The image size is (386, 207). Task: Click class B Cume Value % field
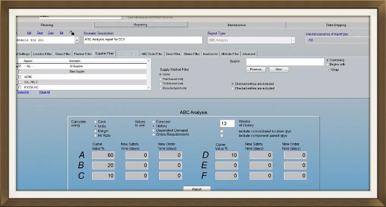[104, 166]
